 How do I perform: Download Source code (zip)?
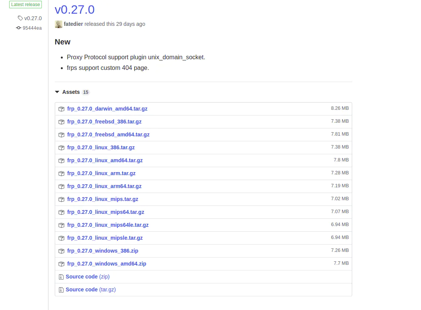87,277
